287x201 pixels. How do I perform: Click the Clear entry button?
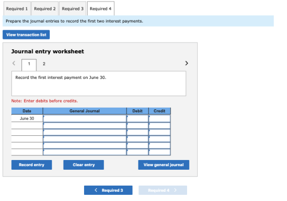pyautogui.click(x=84, y=165)
